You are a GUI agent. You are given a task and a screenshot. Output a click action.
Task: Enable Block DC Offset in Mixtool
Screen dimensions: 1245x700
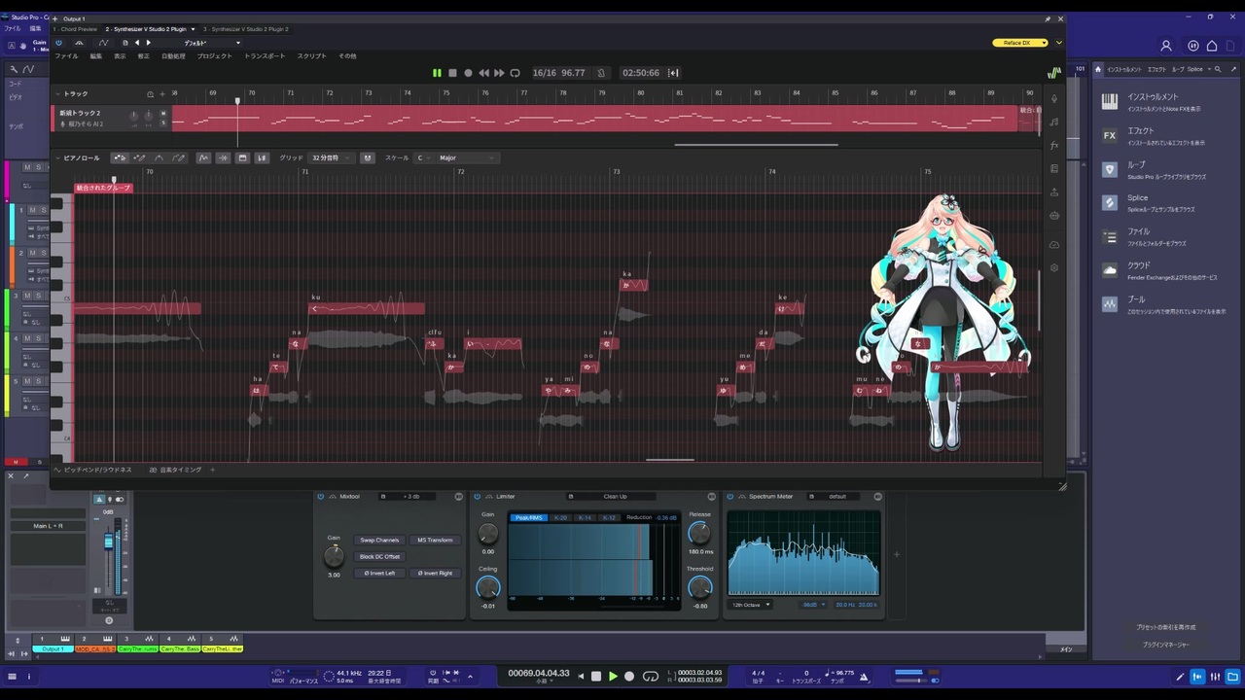tap(379, 556)
